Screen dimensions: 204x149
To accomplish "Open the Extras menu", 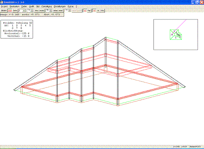I will coord(70,6).
